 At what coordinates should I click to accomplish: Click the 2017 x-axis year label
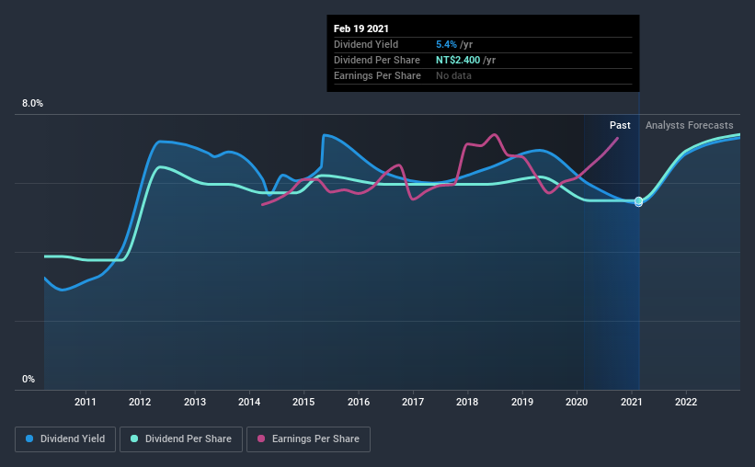(x=413, y=402)
